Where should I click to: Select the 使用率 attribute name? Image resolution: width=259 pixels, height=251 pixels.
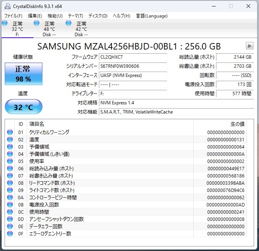coord(37,161)
